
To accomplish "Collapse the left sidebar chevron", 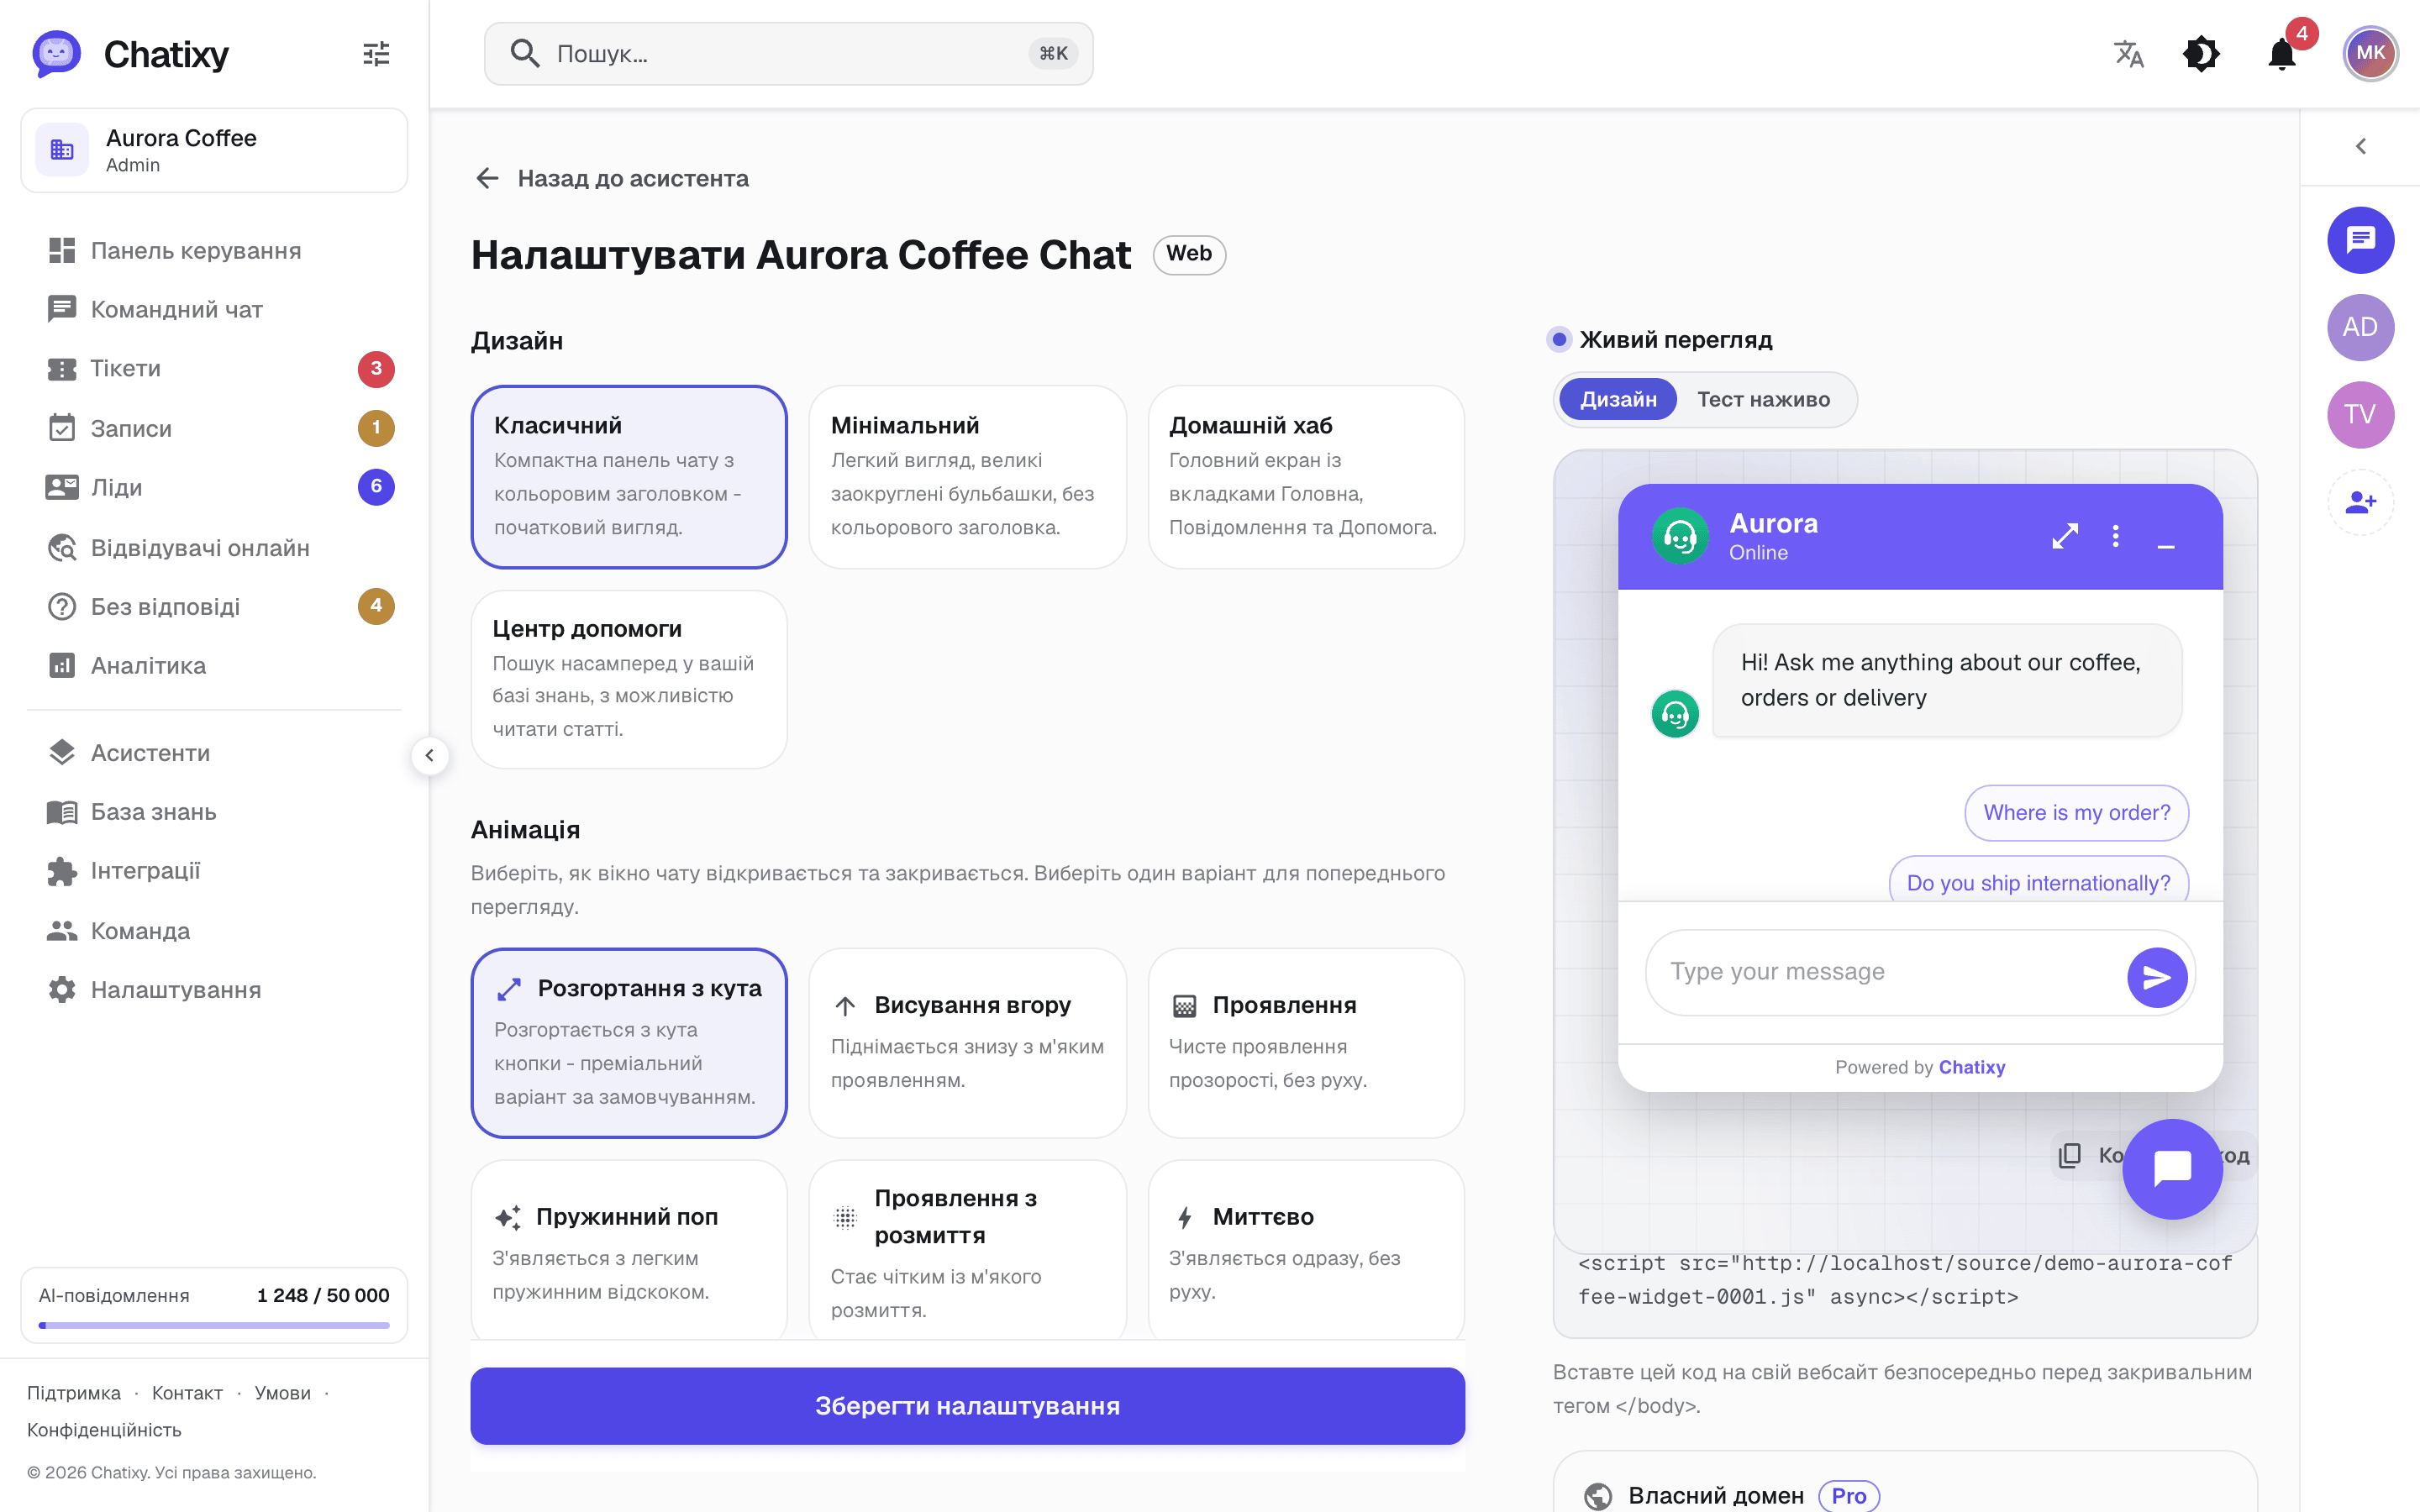I will click(429, 755).
